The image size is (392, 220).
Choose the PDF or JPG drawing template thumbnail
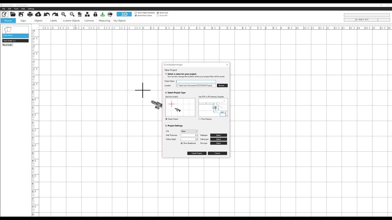(x=213, y=107)
